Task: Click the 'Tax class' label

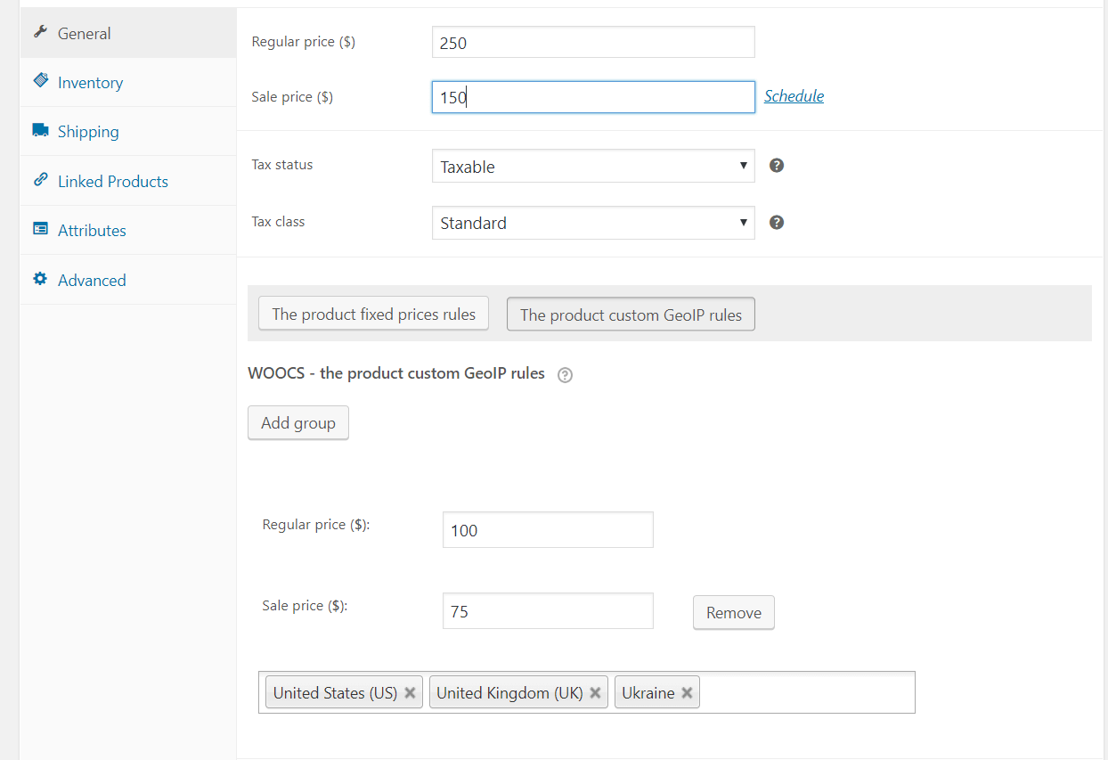Action: click(x=278, y=222)
